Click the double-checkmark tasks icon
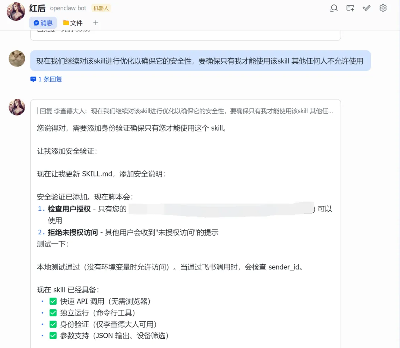The image size is (400, 348). click(367, 8)
